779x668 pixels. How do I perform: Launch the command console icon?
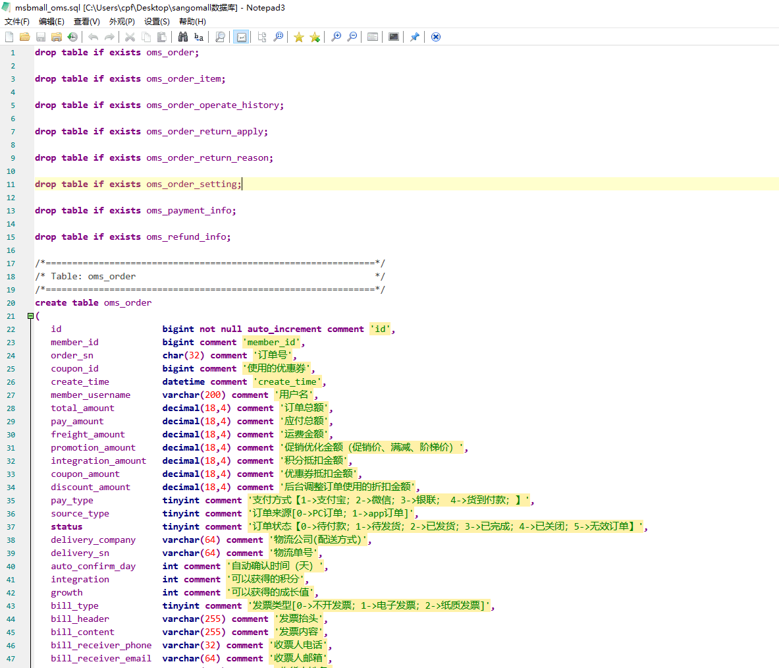click(x=394, y=37)
